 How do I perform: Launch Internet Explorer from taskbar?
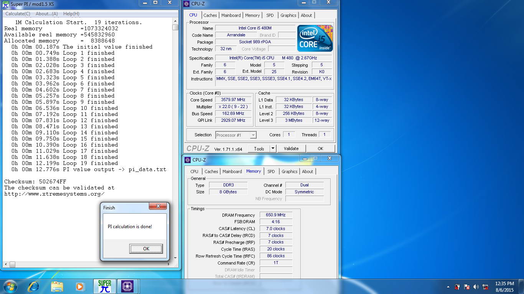tap(34, 286)
